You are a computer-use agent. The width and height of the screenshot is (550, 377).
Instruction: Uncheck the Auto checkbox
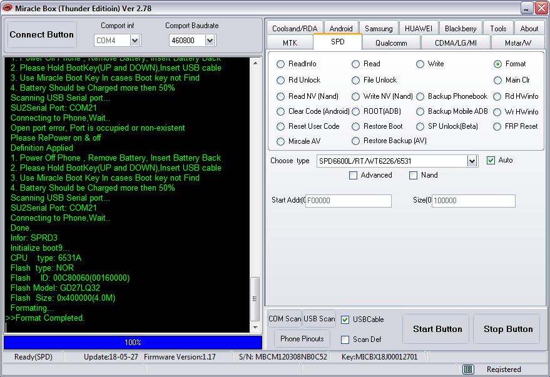tap(491, 161)
